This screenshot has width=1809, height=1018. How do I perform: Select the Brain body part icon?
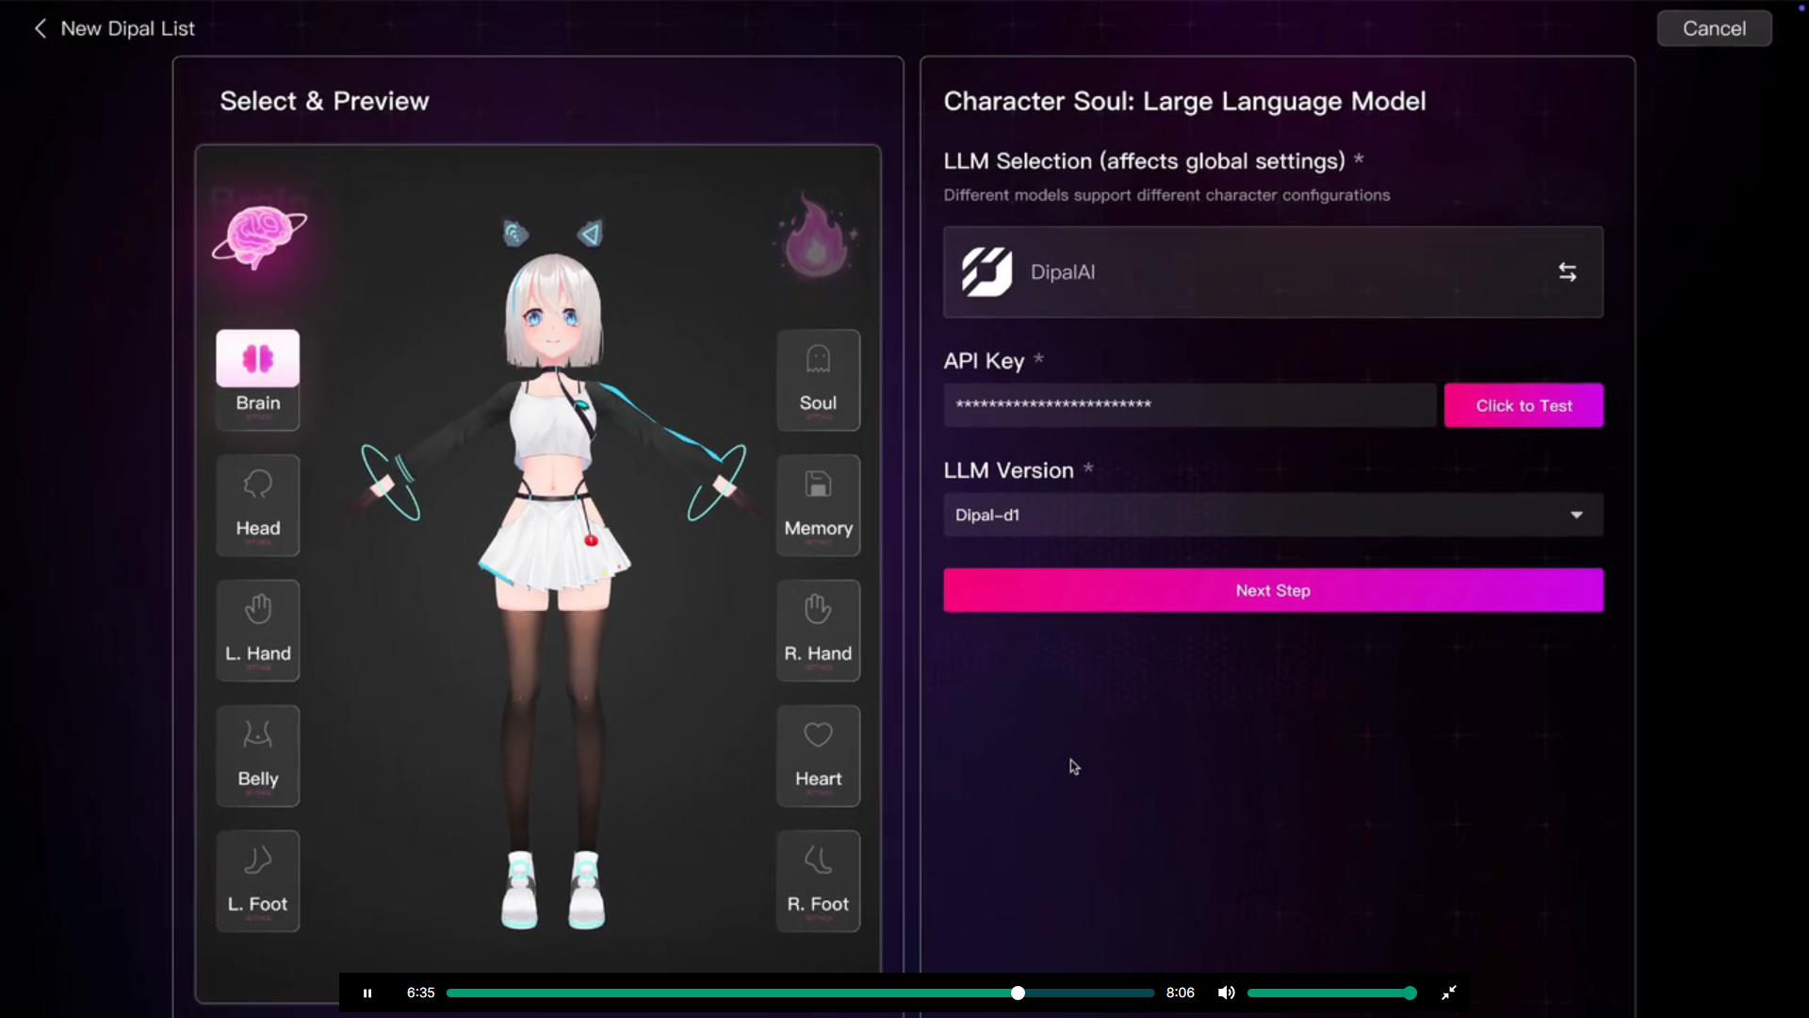(x=257, y=359)
